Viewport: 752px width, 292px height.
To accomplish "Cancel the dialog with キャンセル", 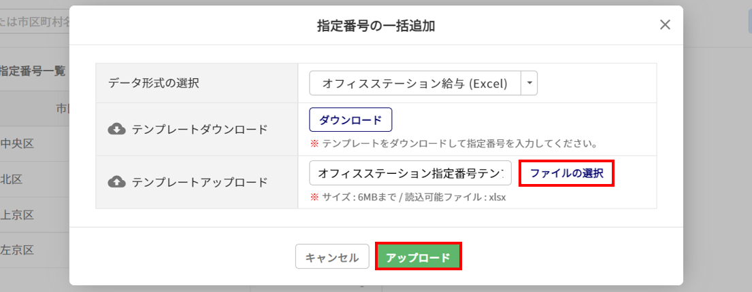I will pyautogui.click(x=332, y=257).
